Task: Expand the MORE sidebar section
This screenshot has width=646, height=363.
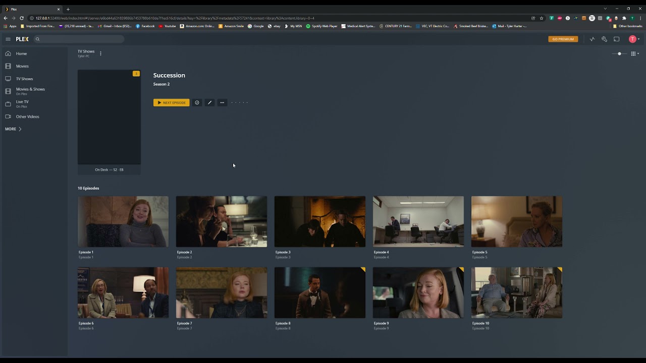Action: coord(13,129)
